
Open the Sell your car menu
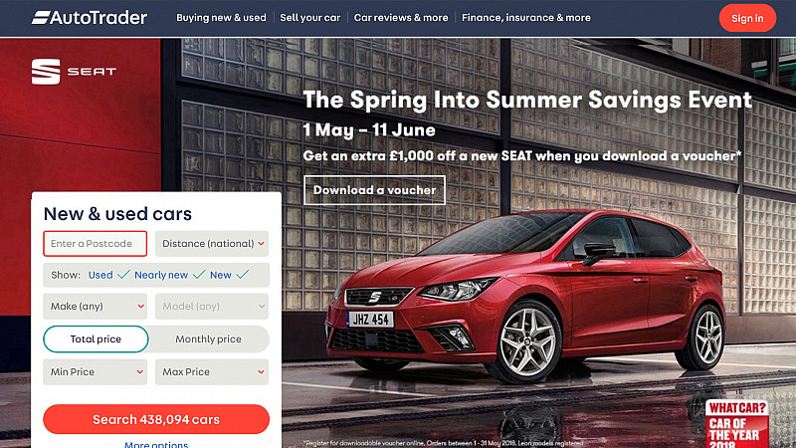tap(310, 18)
